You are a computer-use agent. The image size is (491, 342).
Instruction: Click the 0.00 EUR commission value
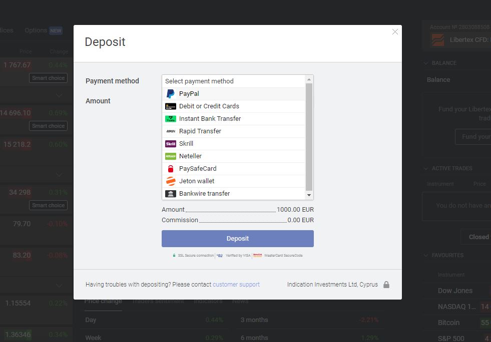(x=301, y=220)
